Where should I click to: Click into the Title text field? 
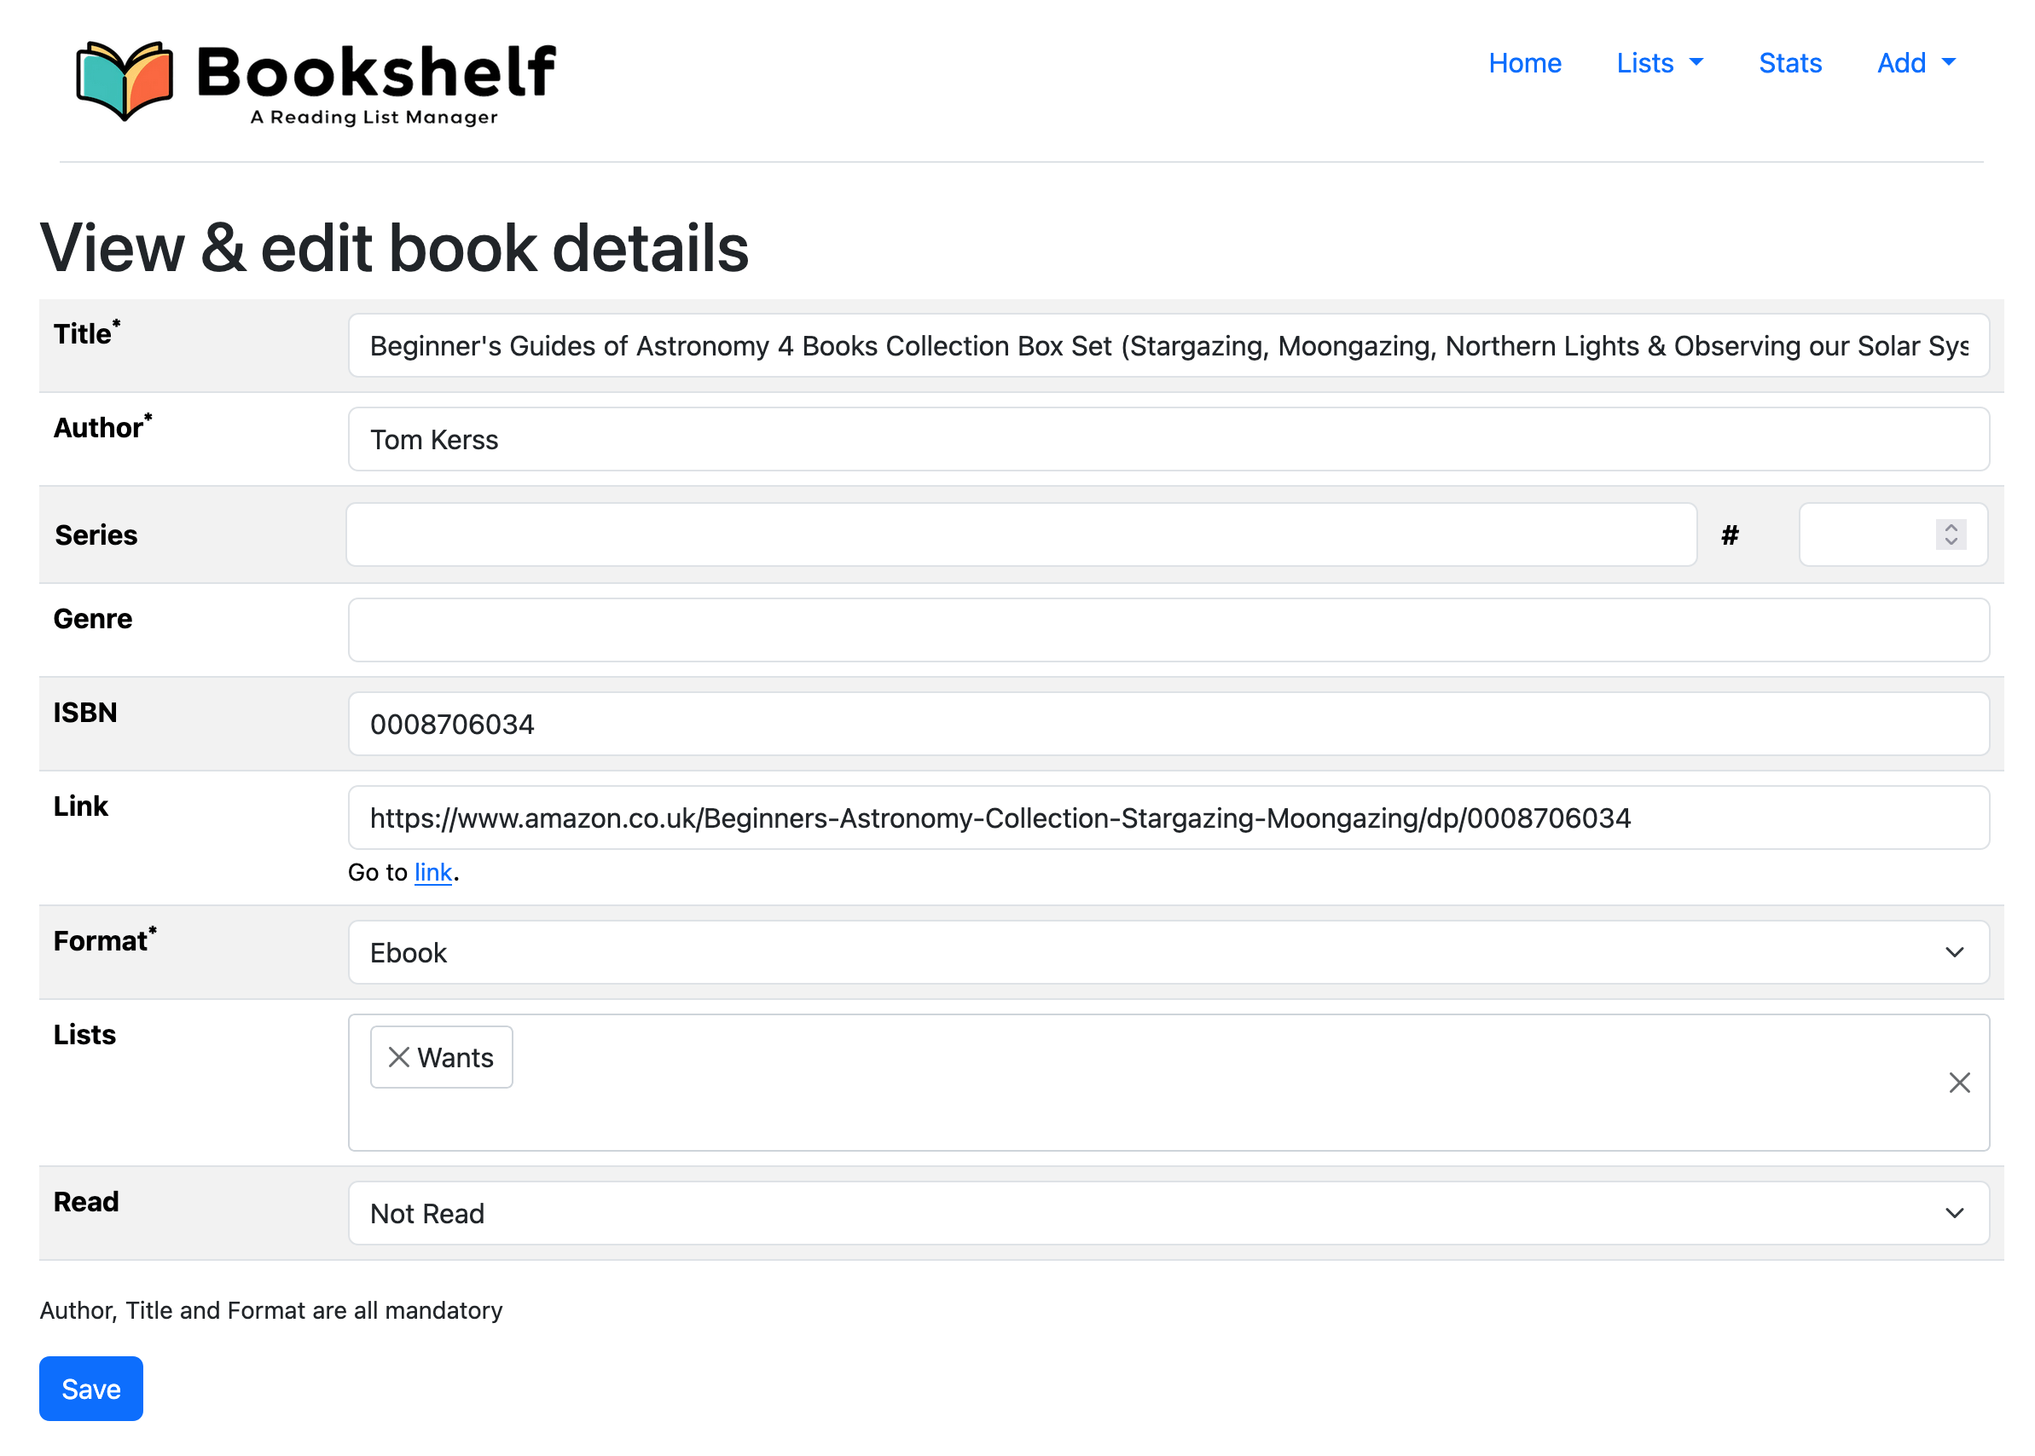point(1167,346)
